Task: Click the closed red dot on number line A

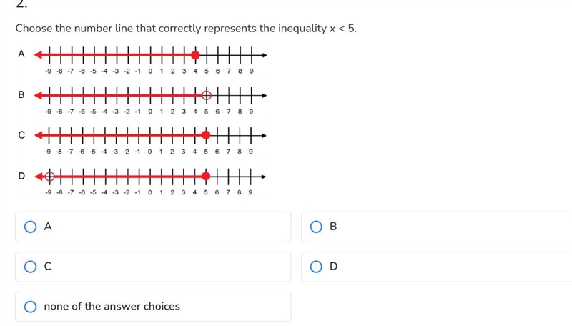Action: pyautogui.click(x=195, y=55)
